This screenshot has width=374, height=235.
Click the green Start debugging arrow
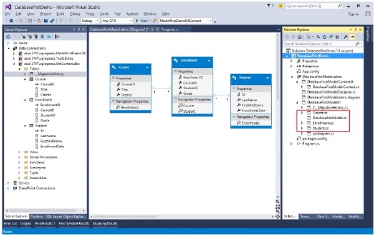click(x=137, y=21)
